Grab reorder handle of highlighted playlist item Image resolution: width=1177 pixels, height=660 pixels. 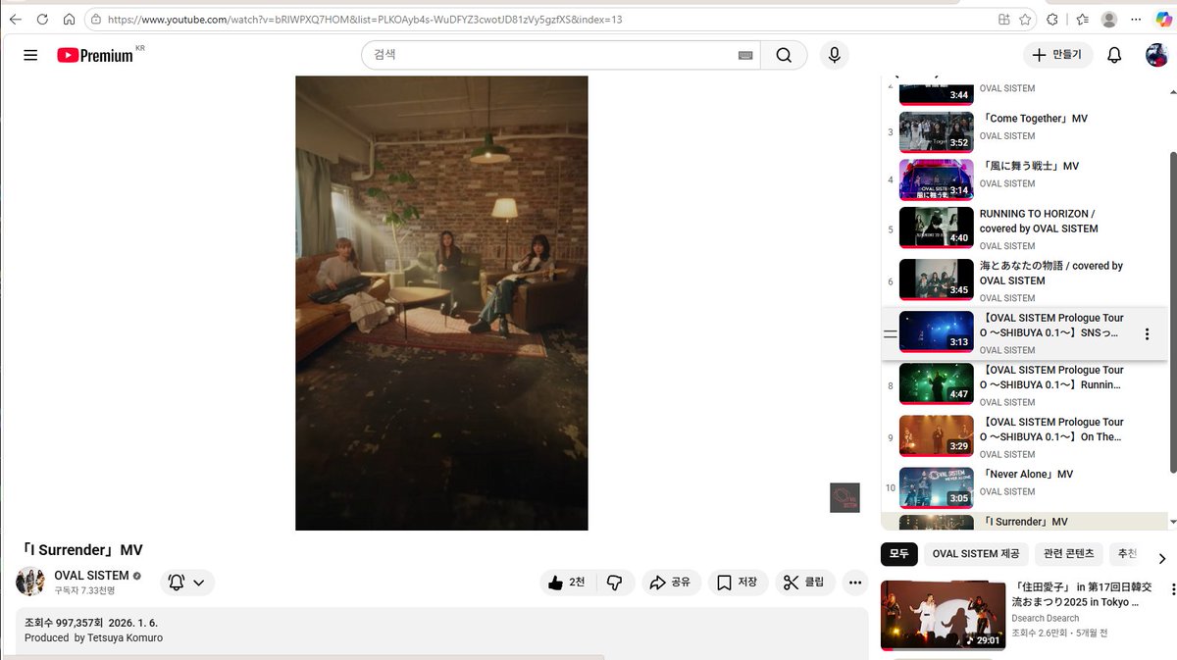click(x=890, y=334)
